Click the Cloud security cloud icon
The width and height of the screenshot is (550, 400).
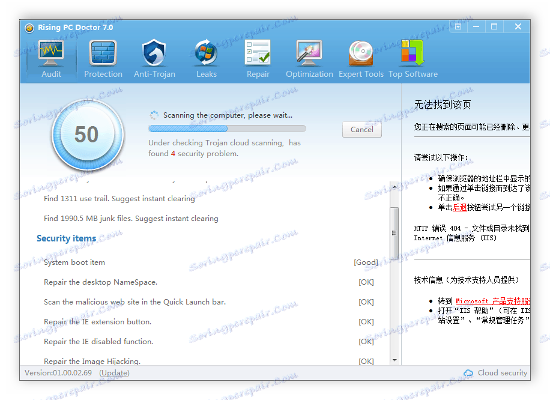(x=468, y=373)
